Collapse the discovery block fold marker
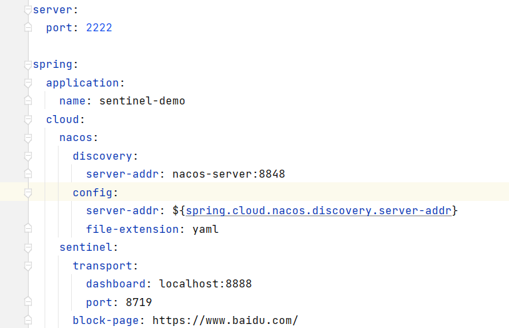Screen dimensions: 509x328 (x=27, y=156)
